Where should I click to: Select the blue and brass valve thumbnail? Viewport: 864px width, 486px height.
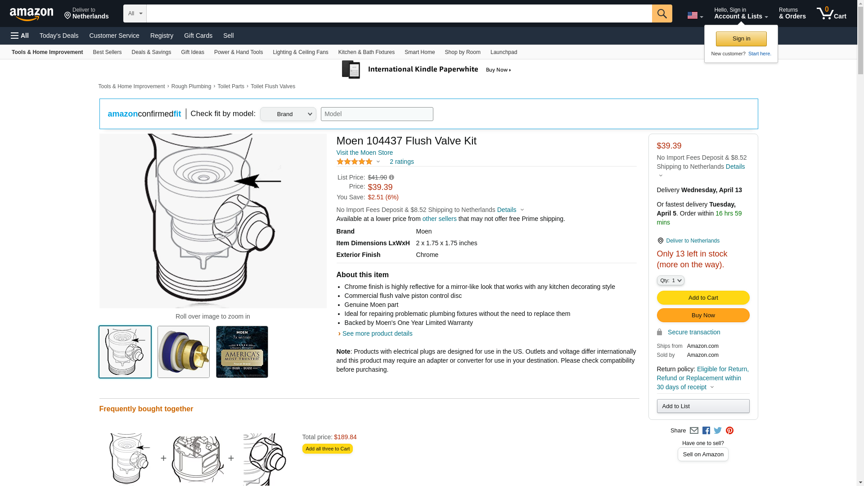[184, 352]
